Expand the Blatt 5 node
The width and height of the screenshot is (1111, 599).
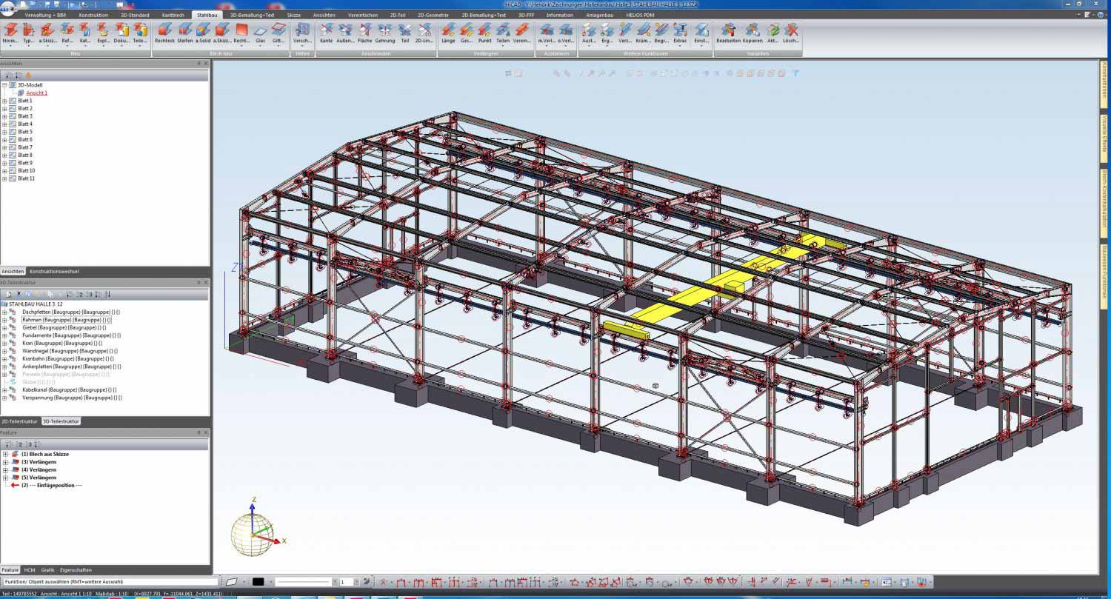click(x=4, y=132)
